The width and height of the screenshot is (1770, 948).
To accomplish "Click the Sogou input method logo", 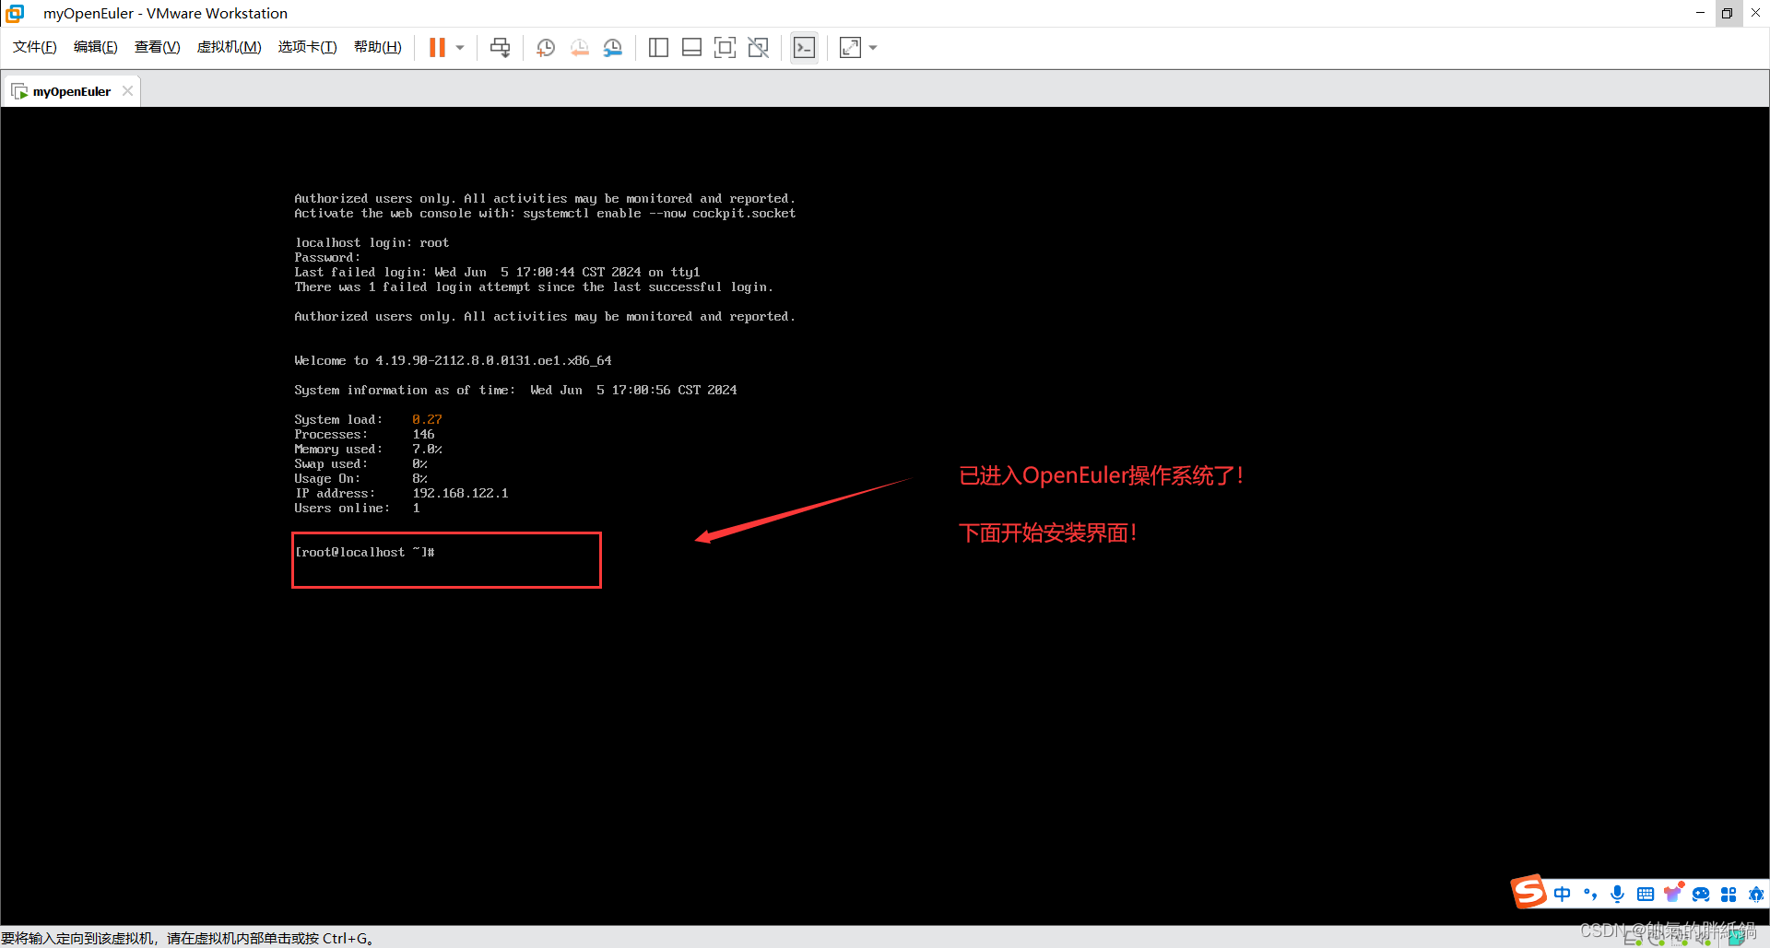I will click(1528, 892).
